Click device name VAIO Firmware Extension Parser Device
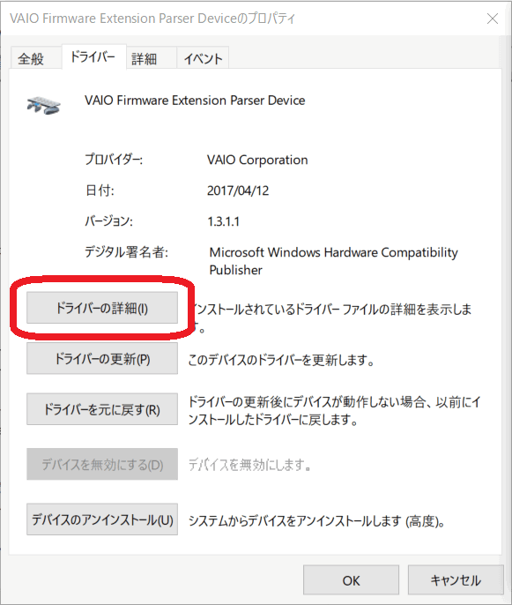512x605 pixels. point(195,101)
